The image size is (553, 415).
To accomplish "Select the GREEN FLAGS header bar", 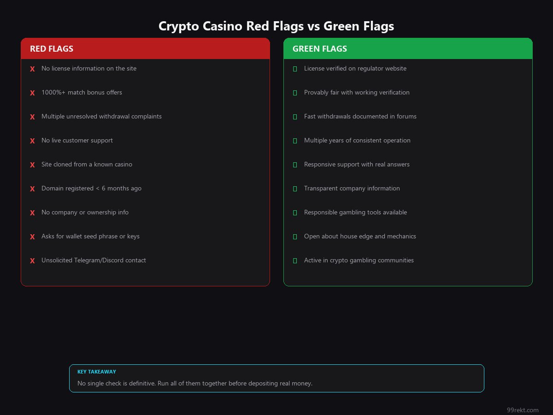I will pyautogui.click(x=408, y=48).
